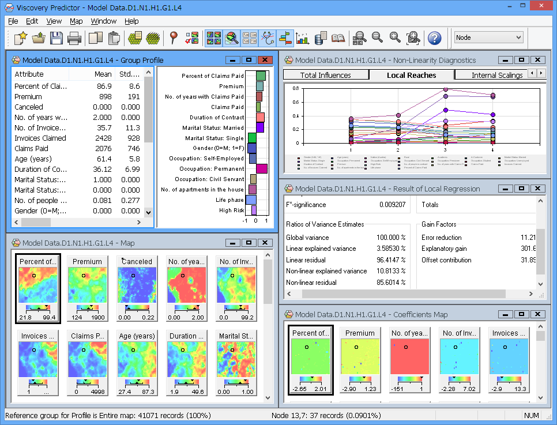Open the Node selection dropdown
The width and height of the screenshot is (557, 425).
pyautogui.click(x=488, y=37)
